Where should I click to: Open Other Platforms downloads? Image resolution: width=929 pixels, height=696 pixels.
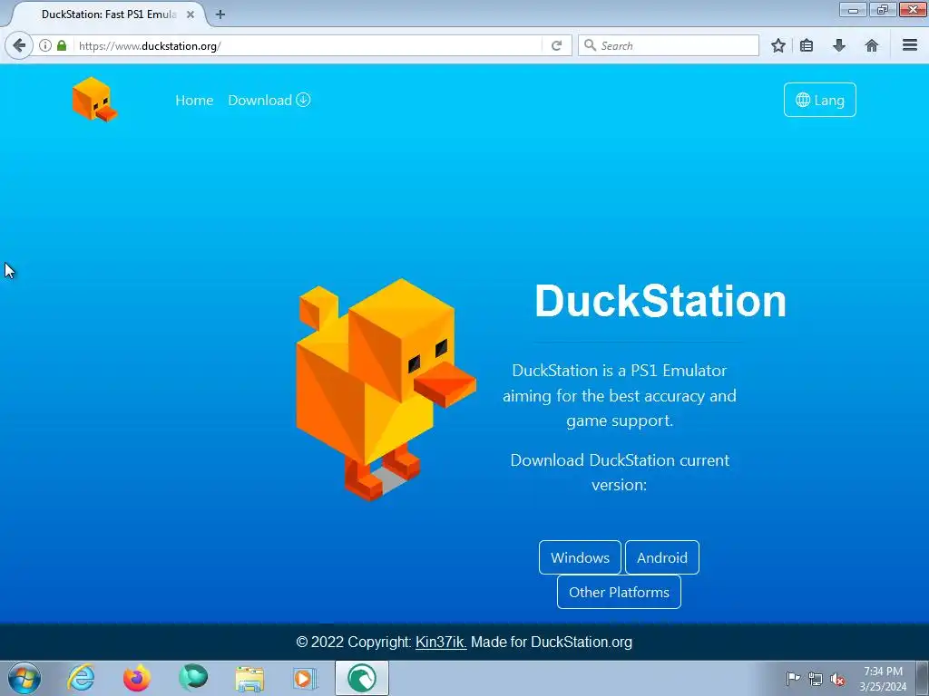pos(619,592)
